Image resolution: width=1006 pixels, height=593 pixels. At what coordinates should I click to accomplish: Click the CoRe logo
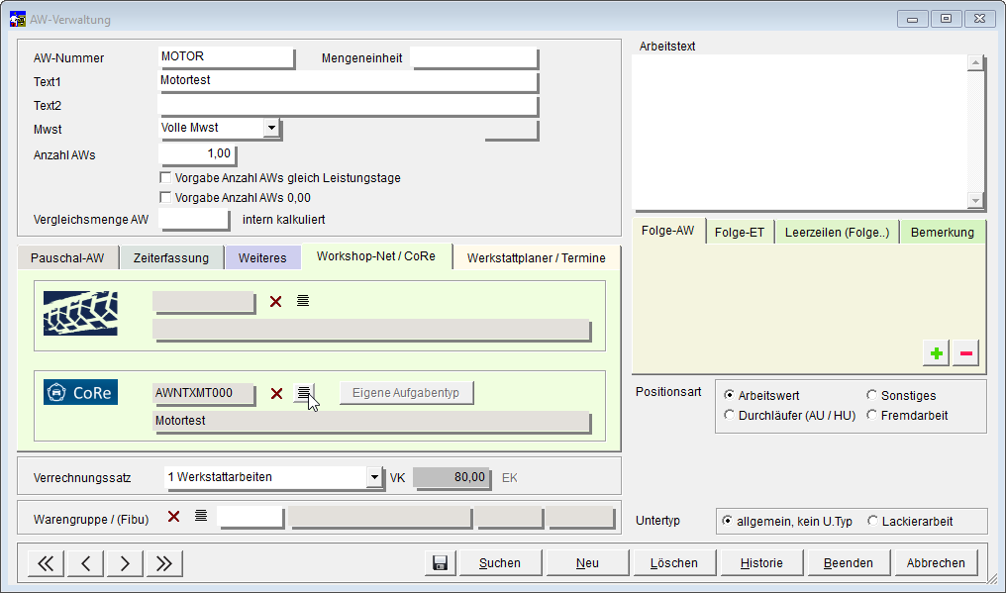(x=80, y=392)
